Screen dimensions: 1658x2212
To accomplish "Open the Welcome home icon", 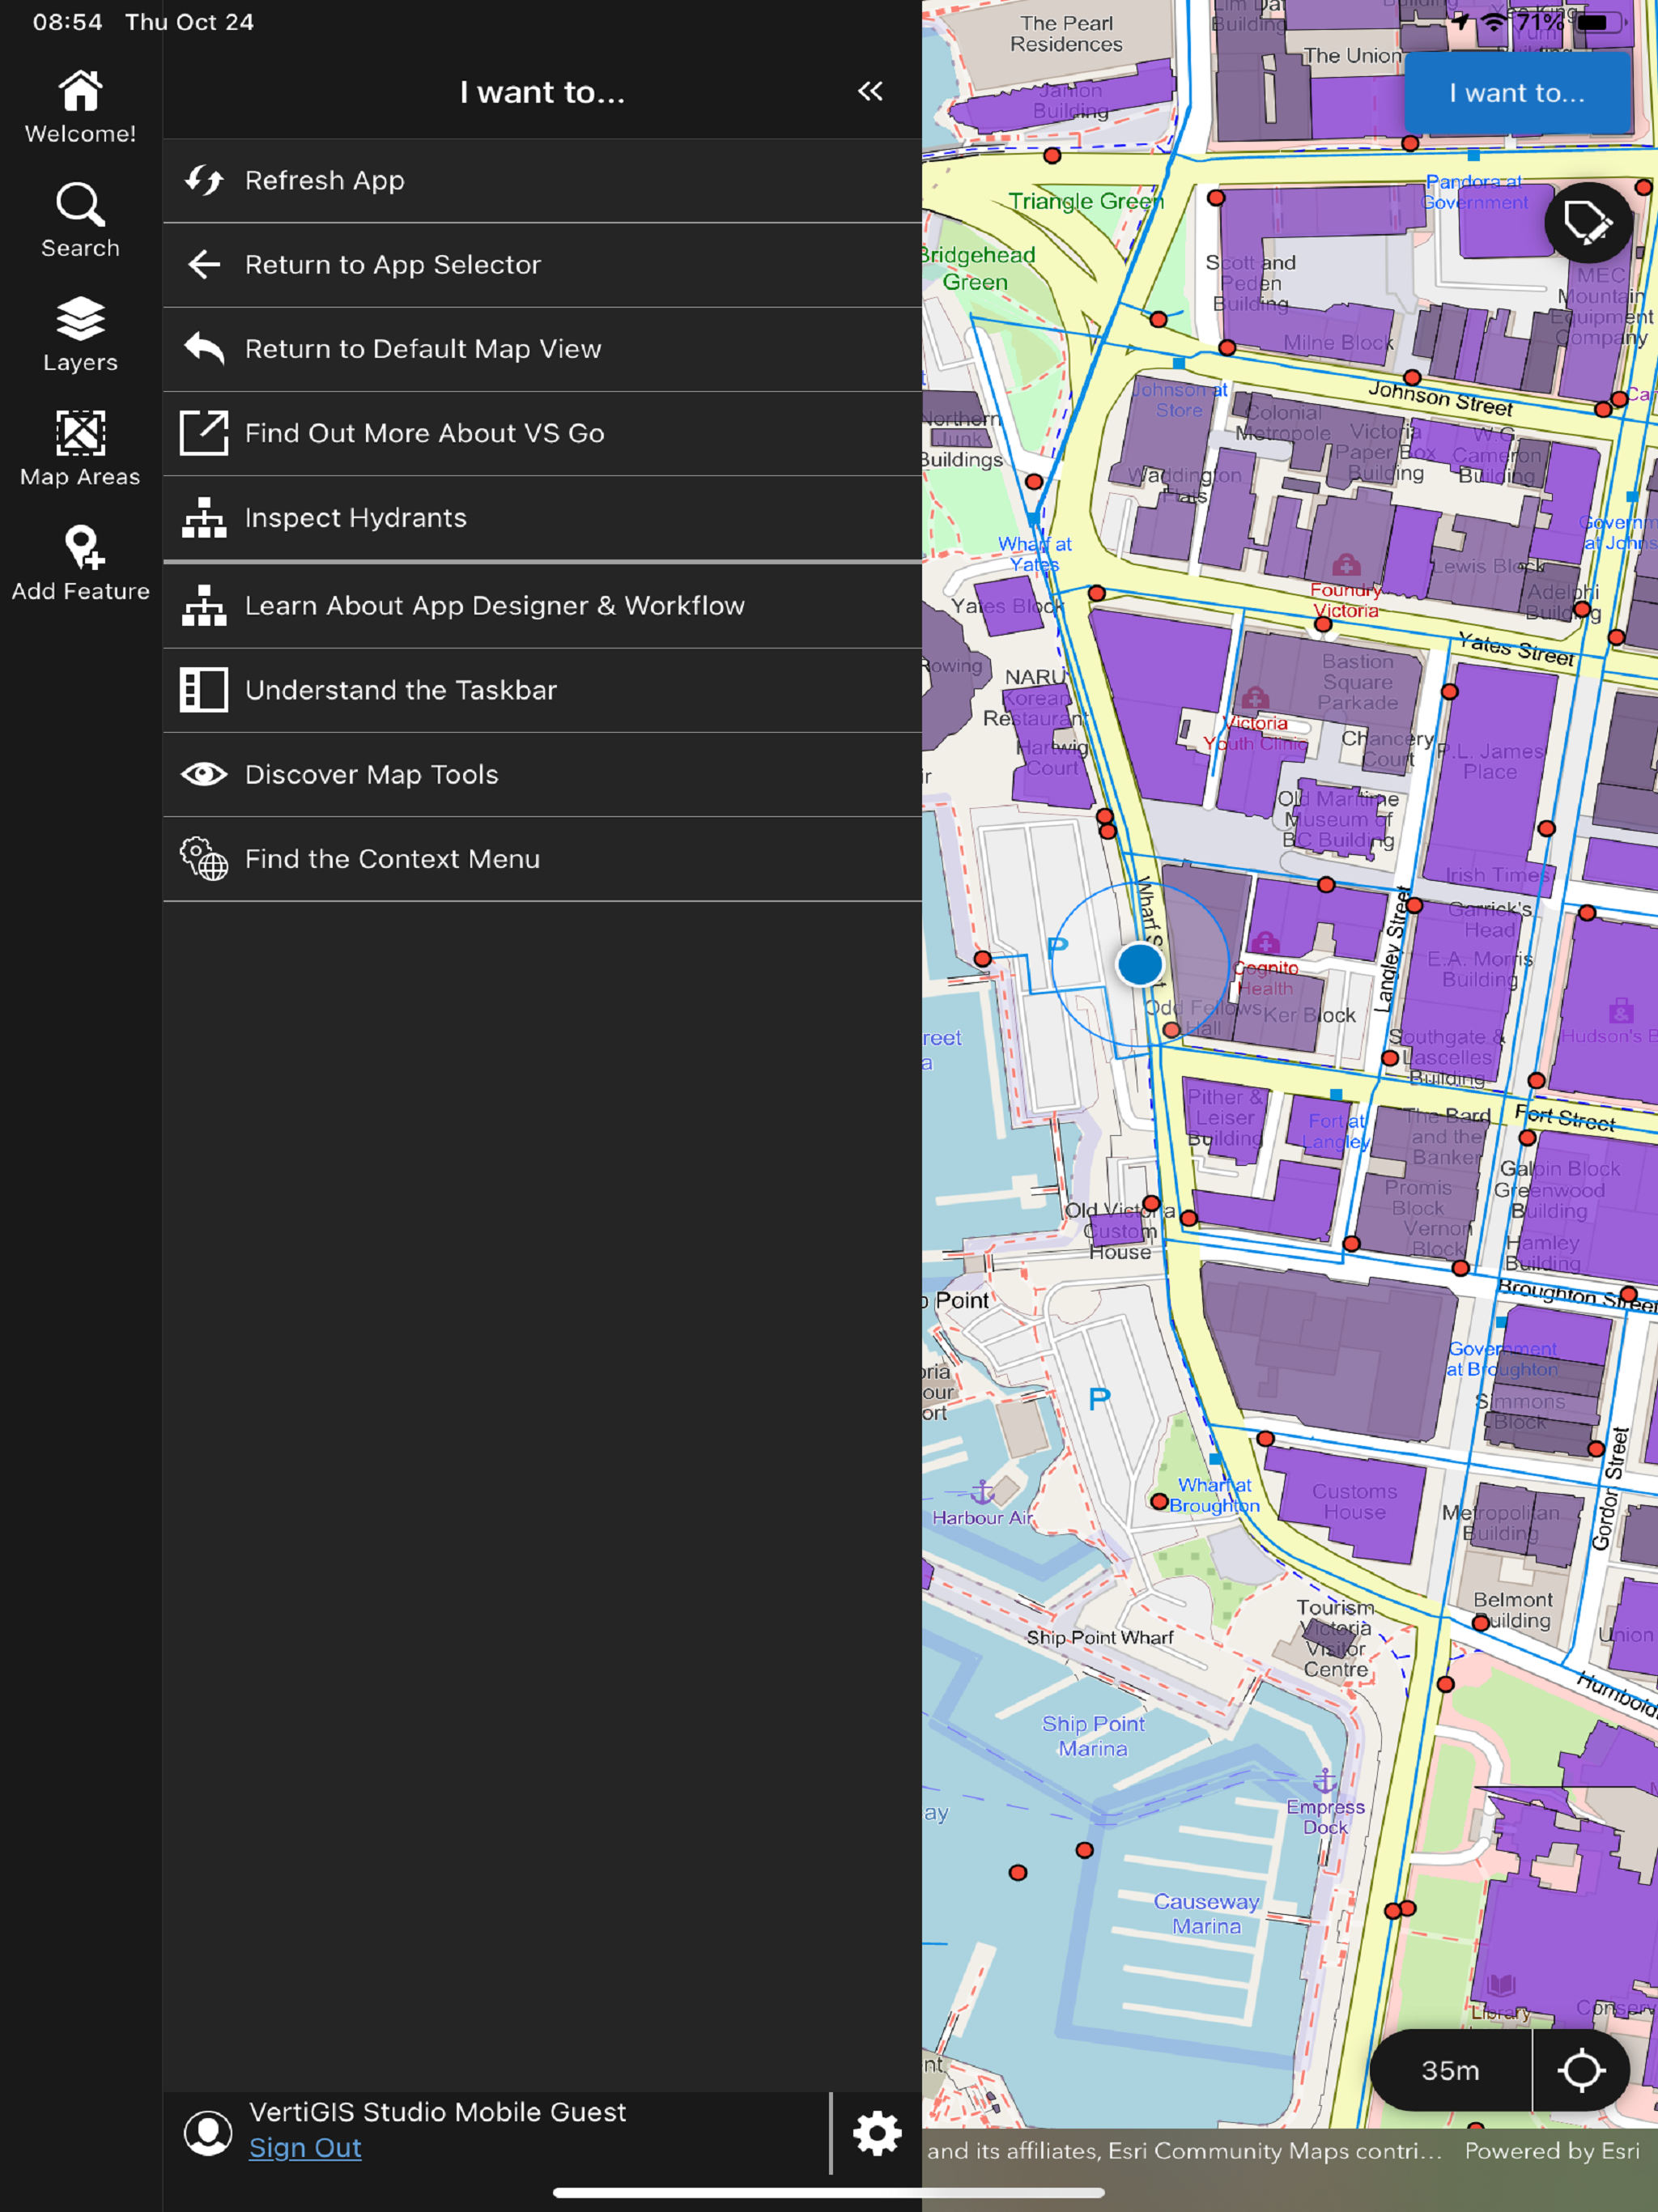I will pos(80,106).
